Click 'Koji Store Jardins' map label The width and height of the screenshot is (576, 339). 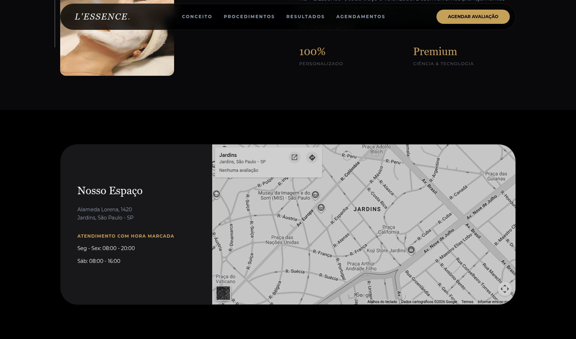[x=386, y=251]
